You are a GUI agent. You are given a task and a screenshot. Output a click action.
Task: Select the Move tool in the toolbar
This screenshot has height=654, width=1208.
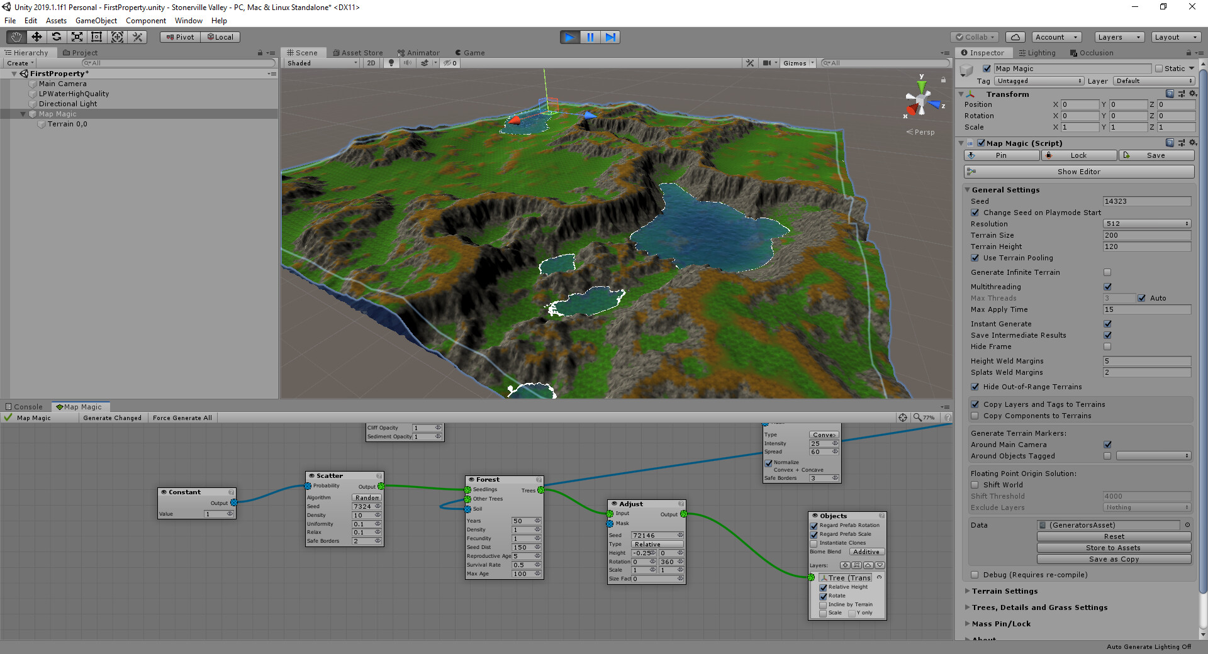tap(36, 36)
